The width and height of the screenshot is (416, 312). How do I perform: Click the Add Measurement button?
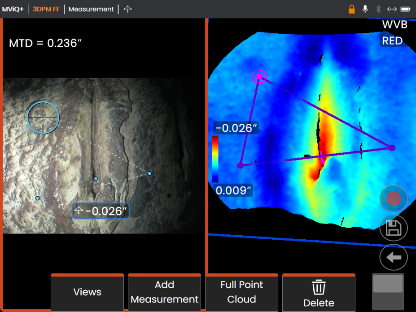[165, 292]
